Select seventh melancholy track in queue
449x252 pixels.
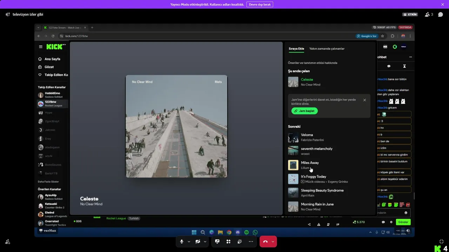click(x=329, y=151)
